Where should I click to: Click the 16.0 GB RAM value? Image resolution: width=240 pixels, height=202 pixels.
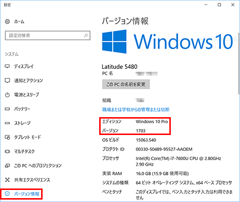162,174
